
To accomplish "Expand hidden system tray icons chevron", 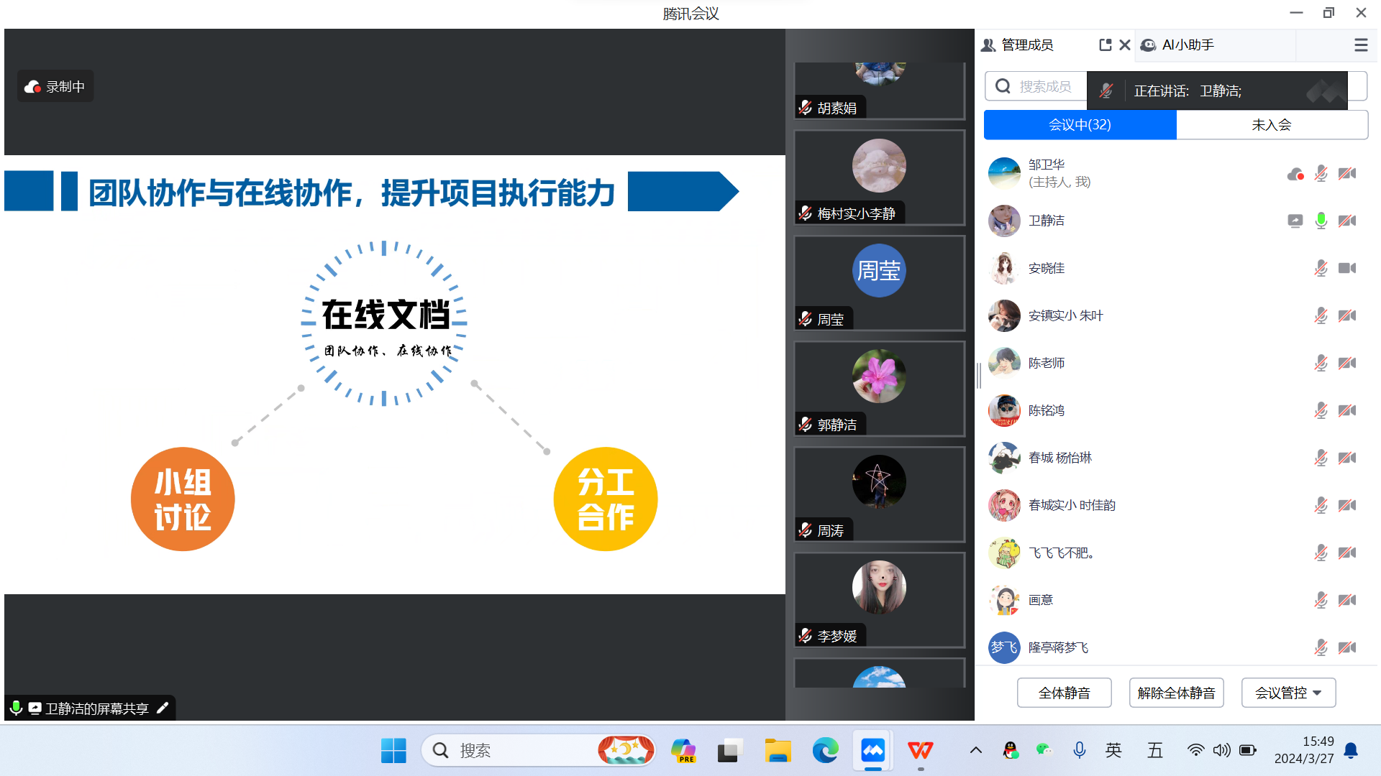I will tap(975, 751).
